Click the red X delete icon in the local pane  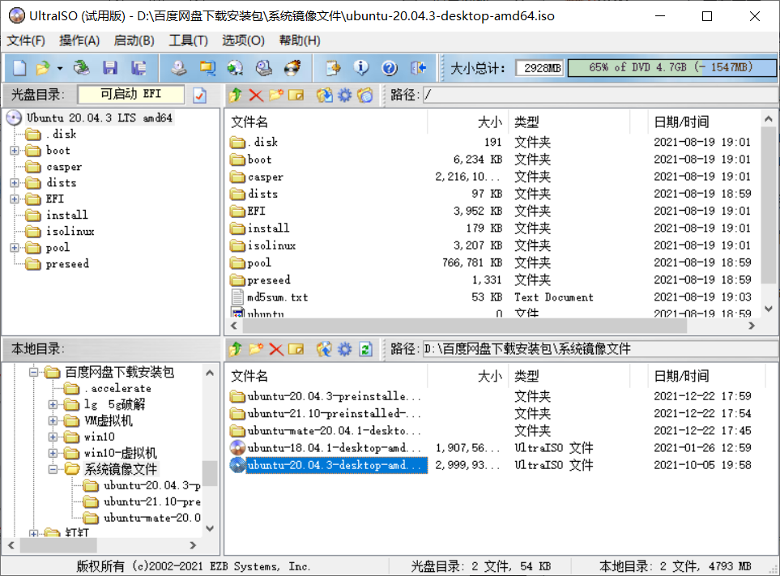276,349
